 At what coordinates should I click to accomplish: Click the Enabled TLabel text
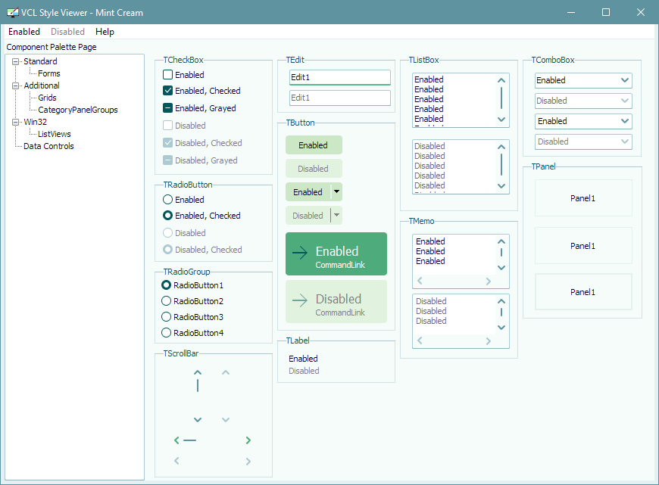click(x=303, y=359)
